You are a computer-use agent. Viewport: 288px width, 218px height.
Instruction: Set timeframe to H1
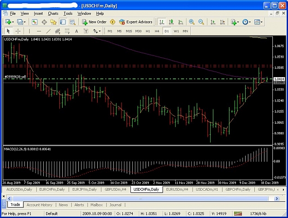[147, 31]
